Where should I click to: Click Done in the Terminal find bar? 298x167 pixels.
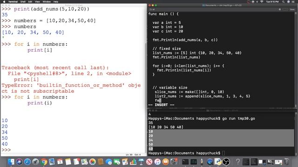point(292,9)
